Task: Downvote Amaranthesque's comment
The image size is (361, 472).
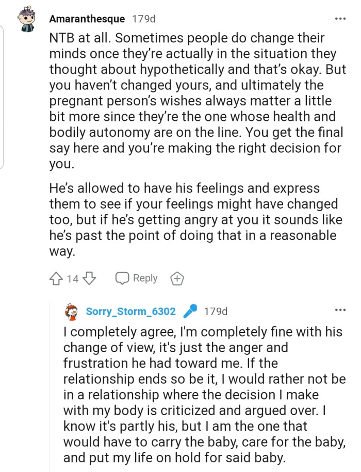Action: pos(89,279)
